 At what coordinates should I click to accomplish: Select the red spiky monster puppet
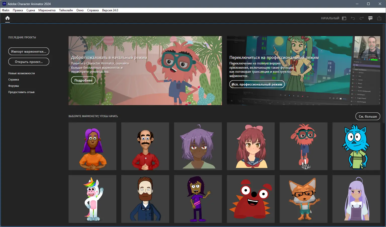point(251,199)
